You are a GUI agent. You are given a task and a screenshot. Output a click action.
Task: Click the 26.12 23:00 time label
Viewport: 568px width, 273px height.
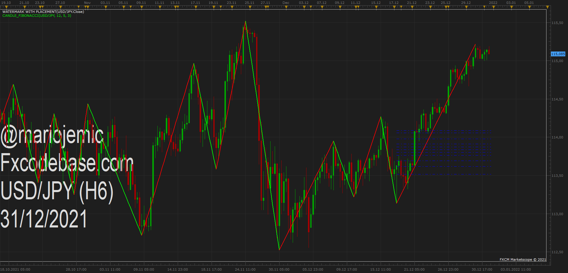pyautogui.click(x=448, y=269)
